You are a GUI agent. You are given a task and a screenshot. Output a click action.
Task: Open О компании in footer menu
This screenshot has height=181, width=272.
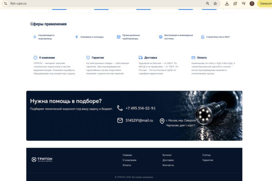129,160
